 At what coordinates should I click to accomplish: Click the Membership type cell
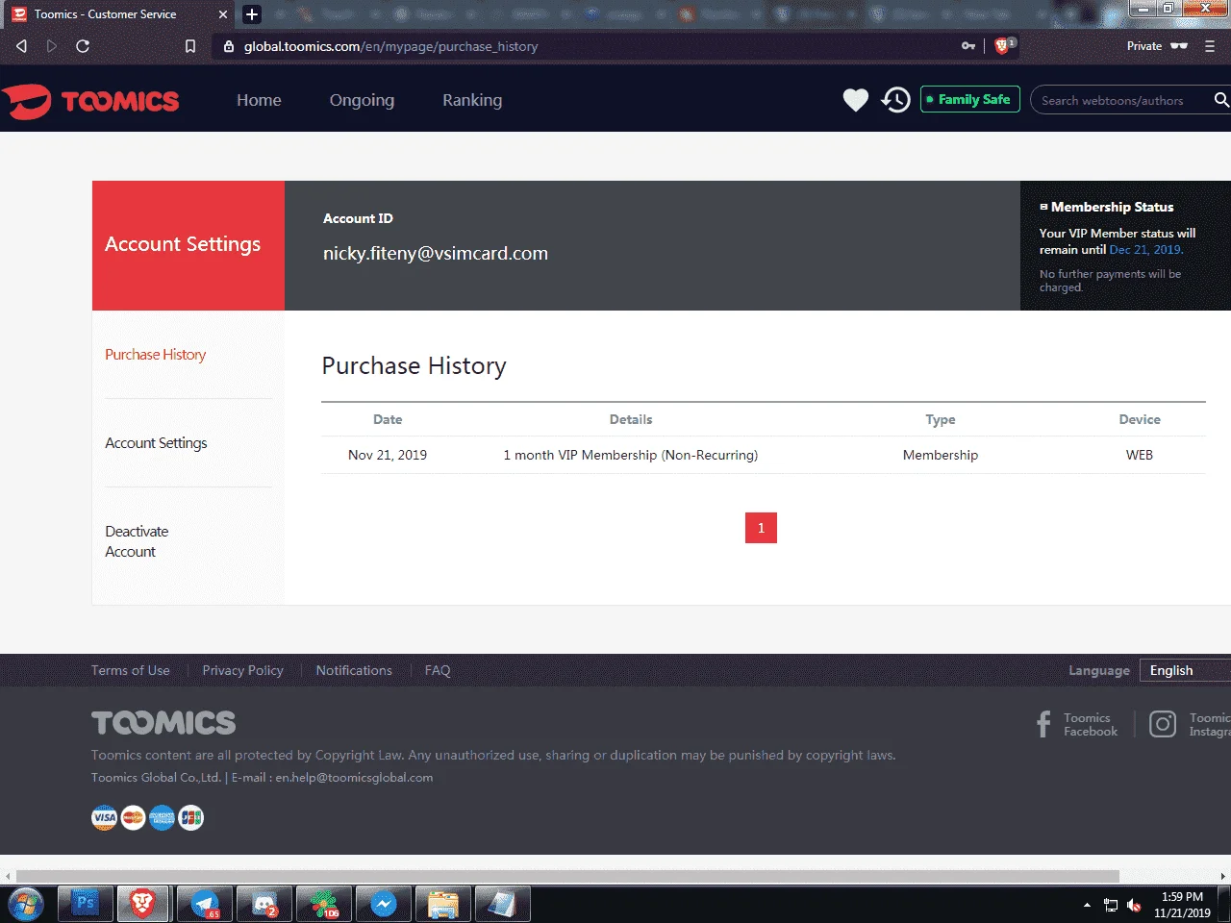pyautogui.click(x=941, y=455)
